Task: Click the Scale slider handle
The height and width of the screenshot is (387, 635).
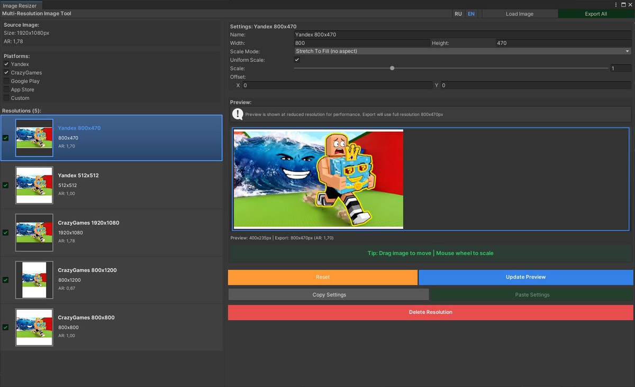Action: 392,68
